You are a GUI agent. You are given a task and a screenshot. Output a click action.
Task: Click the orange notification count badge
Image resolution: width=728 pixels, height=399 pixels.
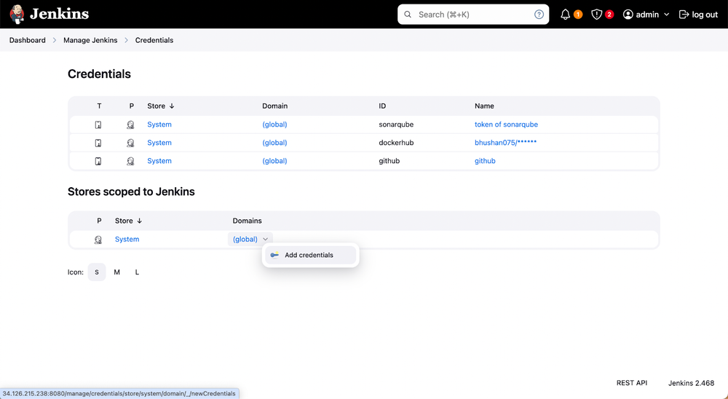(577, 15)
